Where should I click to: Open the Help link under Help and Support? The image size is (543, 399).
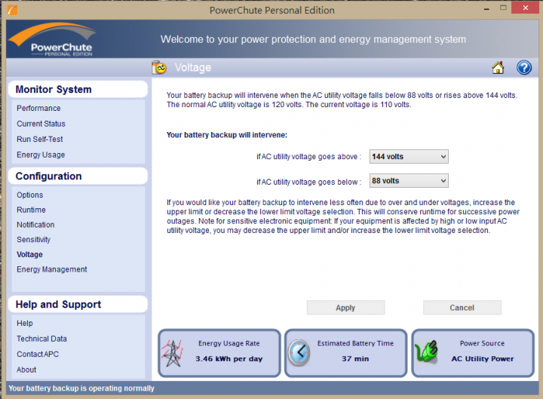[25, 323]
